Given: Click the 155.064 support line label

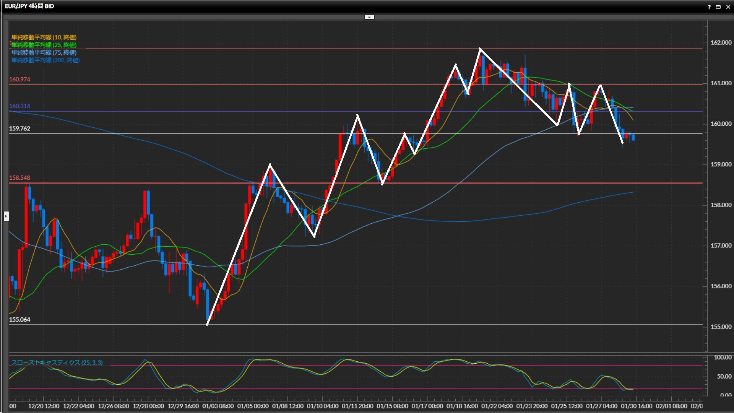Looking at the screenshot, I should pyautogui.click(x=19, y=319).
